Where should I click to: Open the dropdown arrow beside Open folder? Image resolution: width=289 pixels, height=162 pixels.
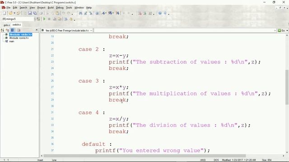point(14,13)
